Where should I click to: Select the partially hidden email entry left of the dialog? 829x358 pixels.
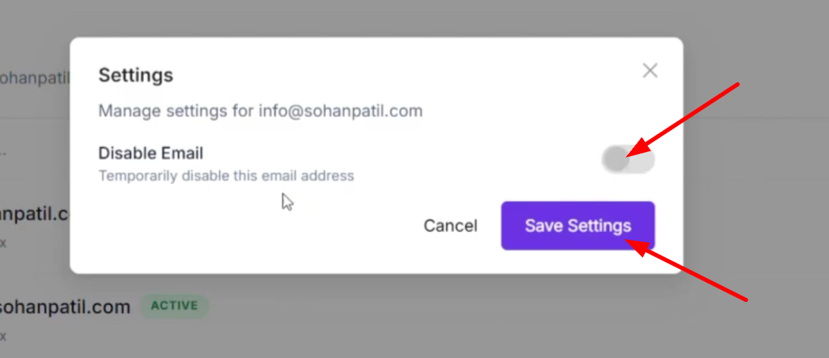(35, 215)
